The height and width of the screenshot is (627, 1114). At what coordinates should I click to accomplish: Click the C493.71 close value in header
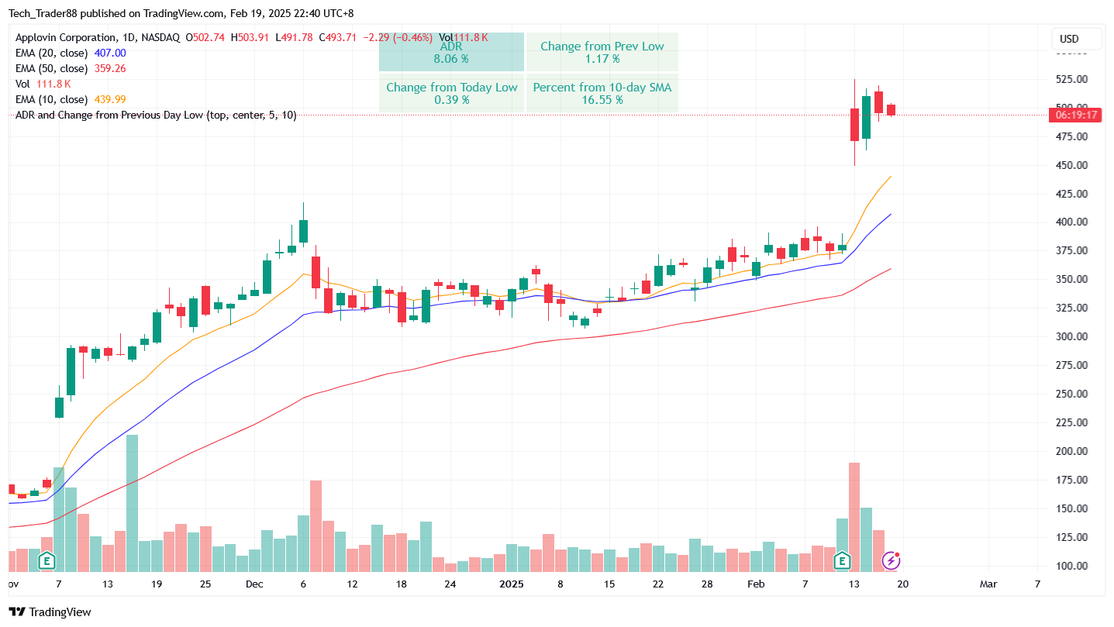(339, 37)
